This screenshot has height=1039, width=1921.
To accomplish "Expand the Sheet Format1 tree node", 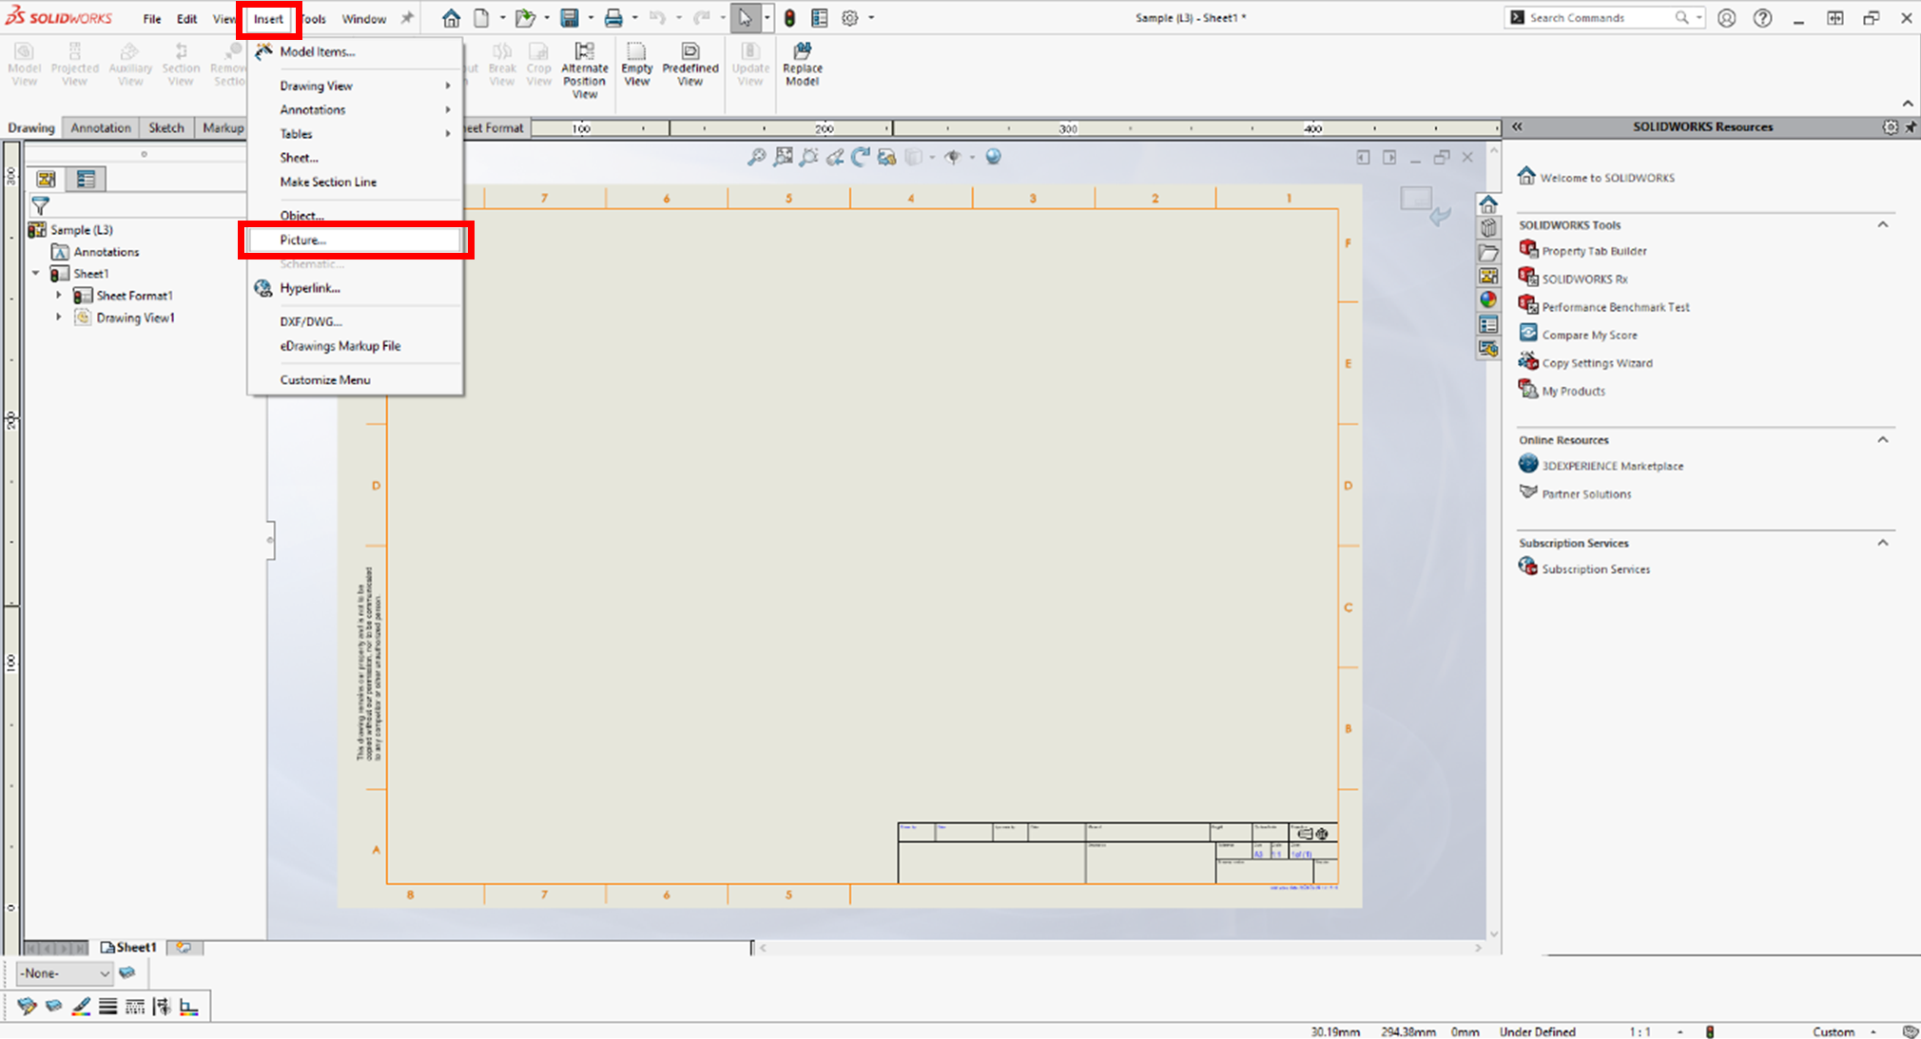I will 58,296.
